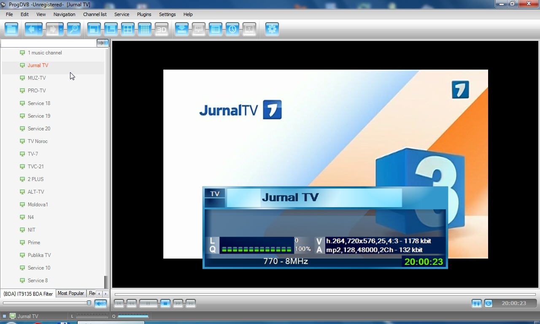Open the Settings menu
The height and width of the screenshot is (324, 540).
(x=167, y=14)
